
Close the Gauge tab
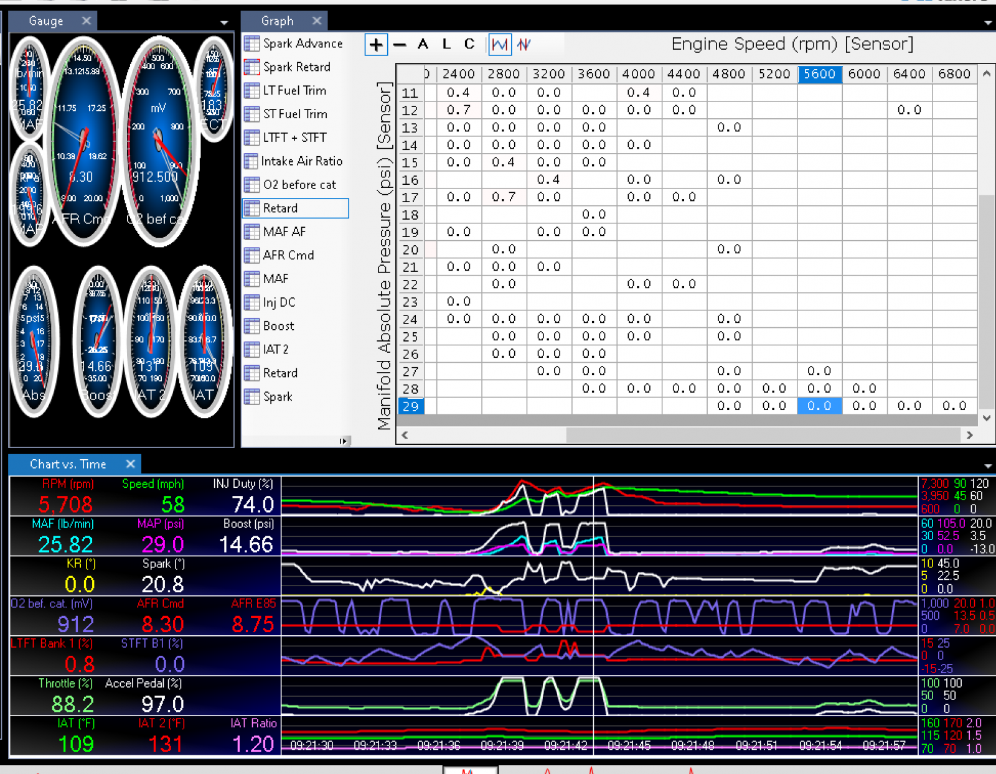(87, 21)
